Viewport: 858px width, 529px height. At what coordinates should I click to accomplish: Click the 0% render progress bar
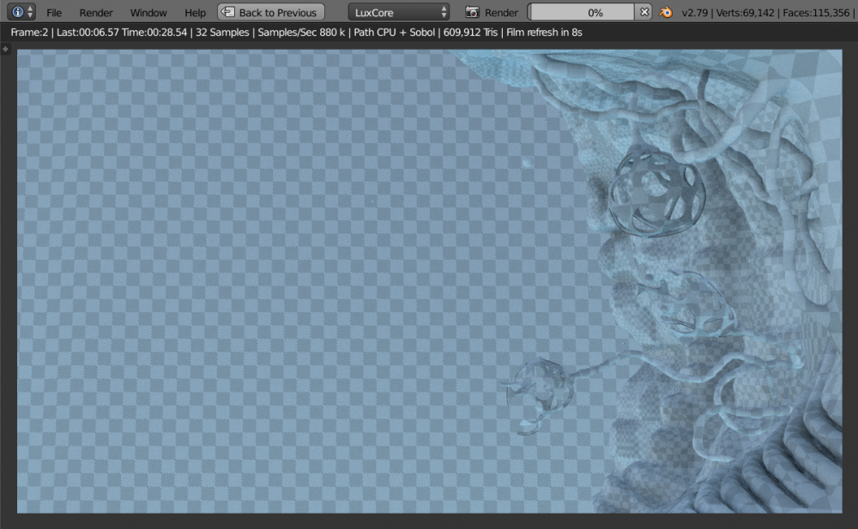tap(583, 12)
